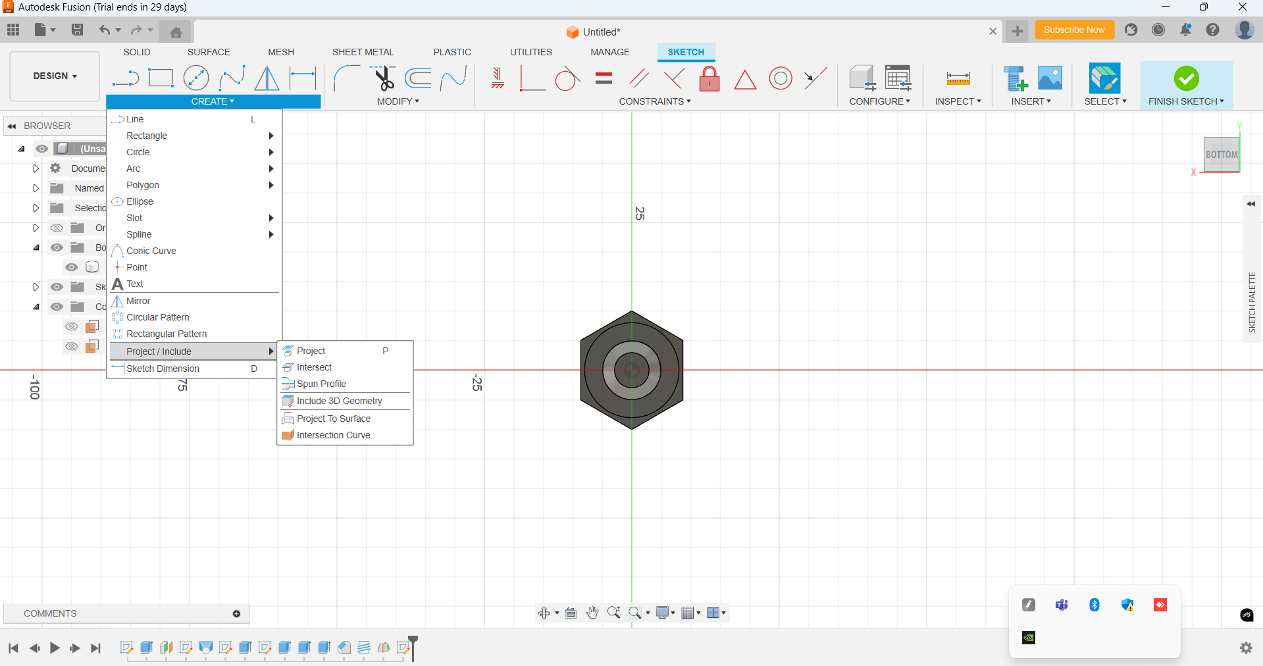Image resolution: width=1263 pixels, height=666 pixels.
Task: Expand the Document Settings tree node
Action: click(36, 168)
